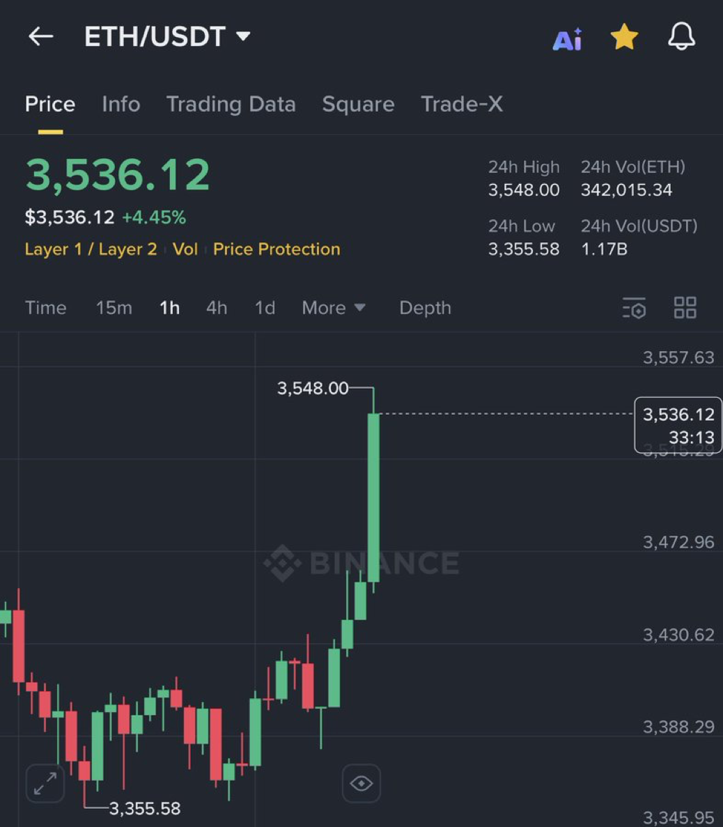The height and width of the screenshot is (827, 723).
Task: Select the 15m interval
Action: tap(114, 308)
